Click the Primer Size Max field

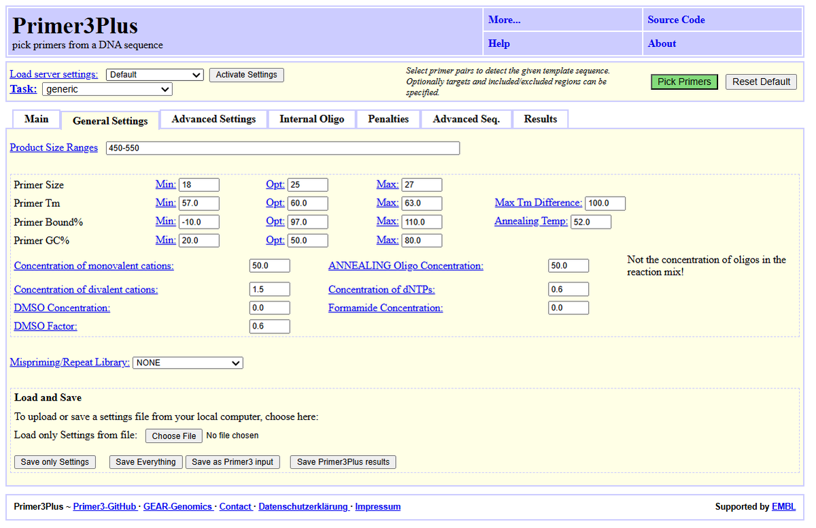click(422, 185)
